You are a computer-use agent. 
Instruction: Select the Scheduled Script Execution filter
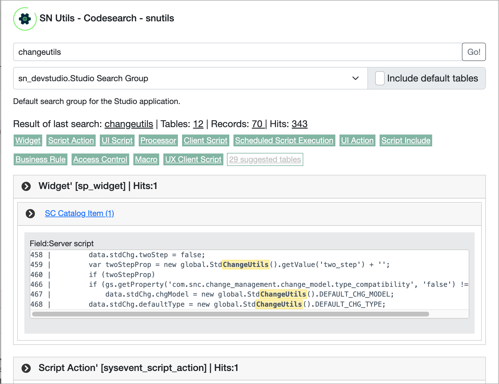pyautogui.click(x=284, y=140)
